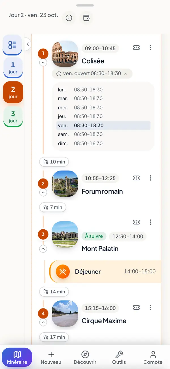Click the sam. opening hours row

103,134
